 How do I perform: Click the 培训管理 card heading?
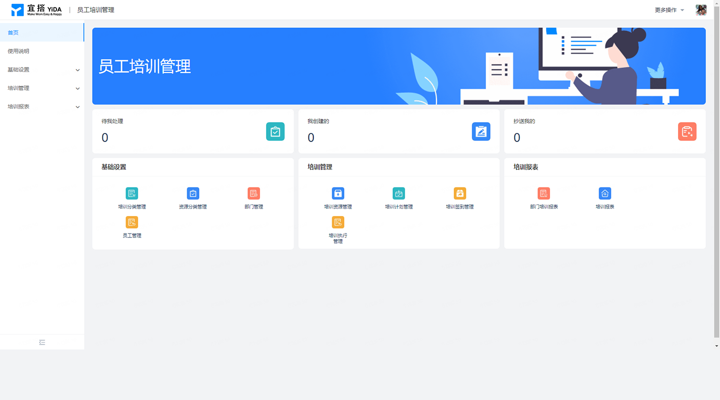(319, 167)
